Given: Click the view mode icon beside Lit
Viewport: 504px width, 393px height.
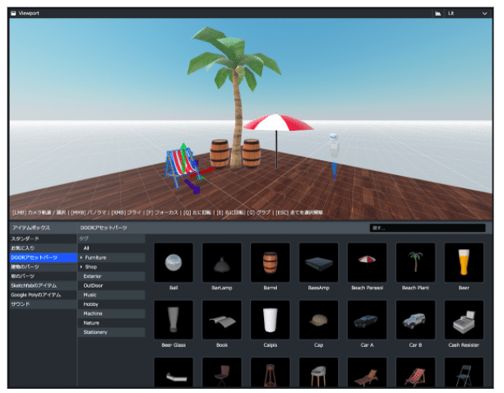Looking at the screenshot, I should pos(437,13).
